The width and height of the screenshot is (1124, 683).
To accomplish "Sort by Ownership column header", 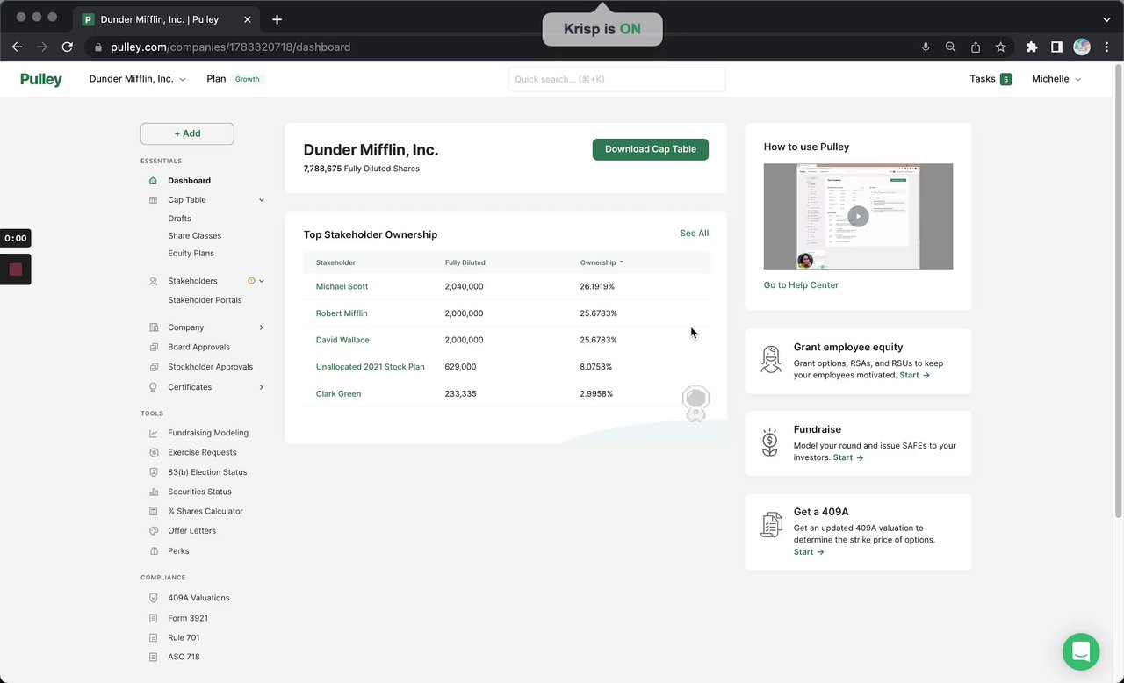I will click(602, 262).
